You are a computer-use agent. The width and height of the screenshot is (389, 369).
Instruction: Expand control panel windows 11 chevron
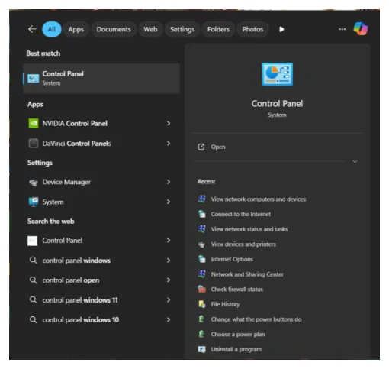pos(169,300)
